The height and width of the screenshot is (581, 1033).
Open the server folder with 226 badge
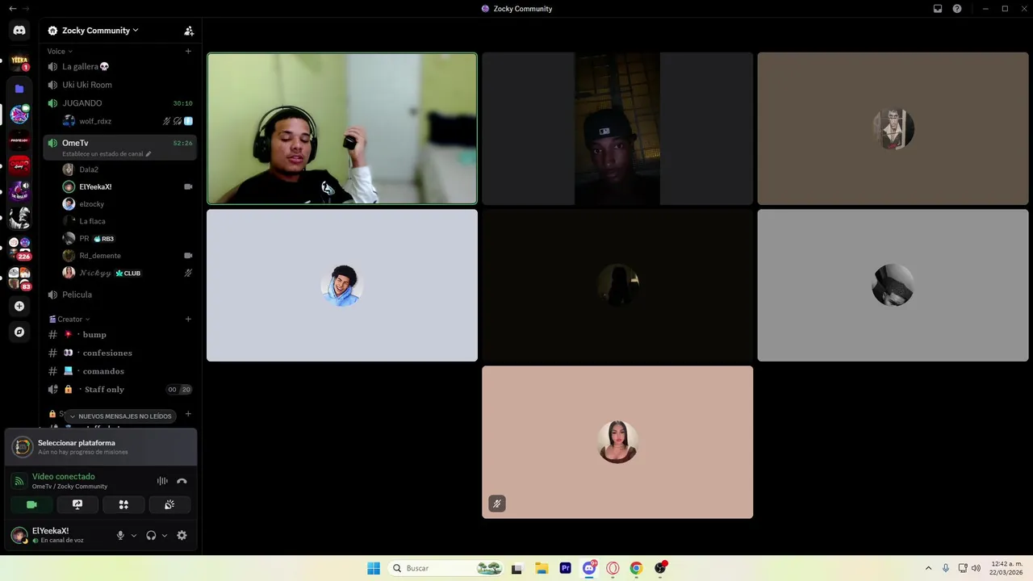19,248
